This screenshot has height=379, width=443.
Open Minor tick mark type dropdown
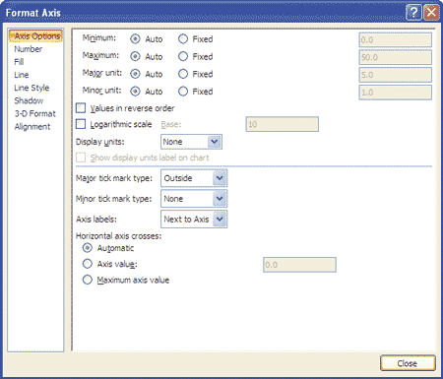tap(194, 199)
